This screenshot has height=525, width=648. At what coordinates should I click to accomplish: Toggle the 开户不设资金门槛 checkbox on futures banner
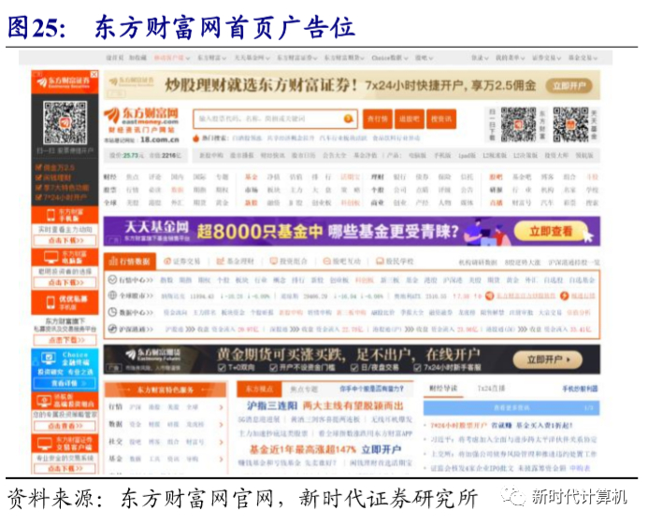273,367
